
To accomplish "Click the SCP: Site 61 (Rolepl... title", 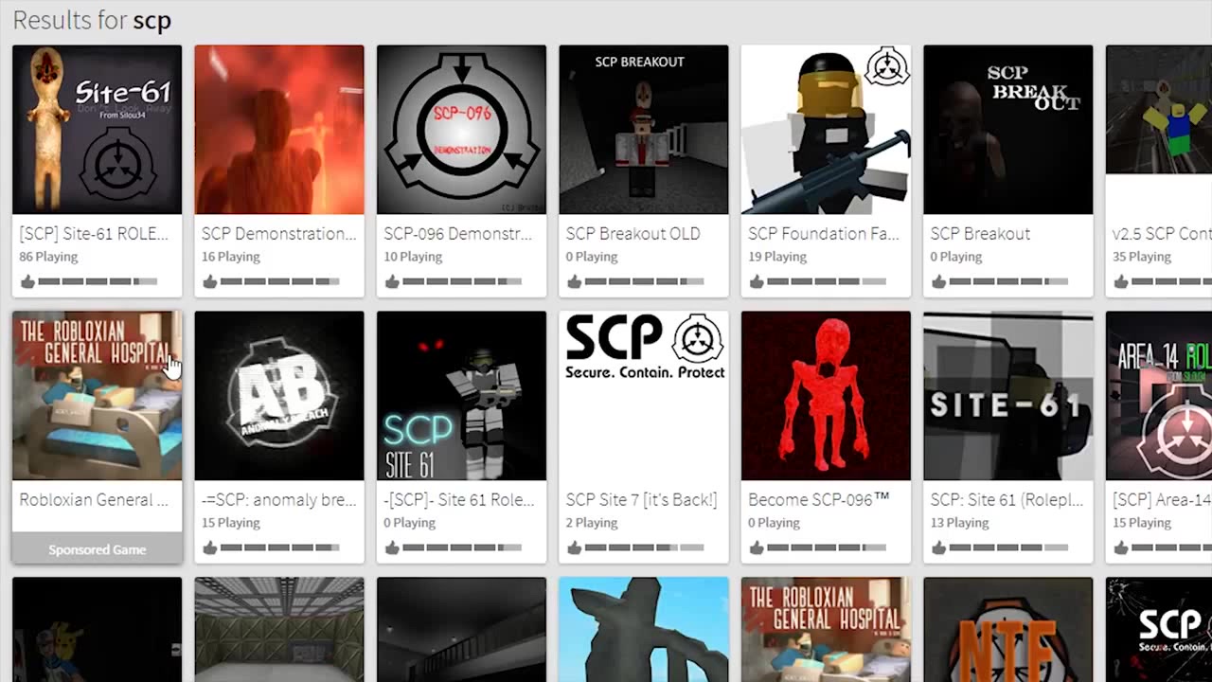I will 1007,500.
